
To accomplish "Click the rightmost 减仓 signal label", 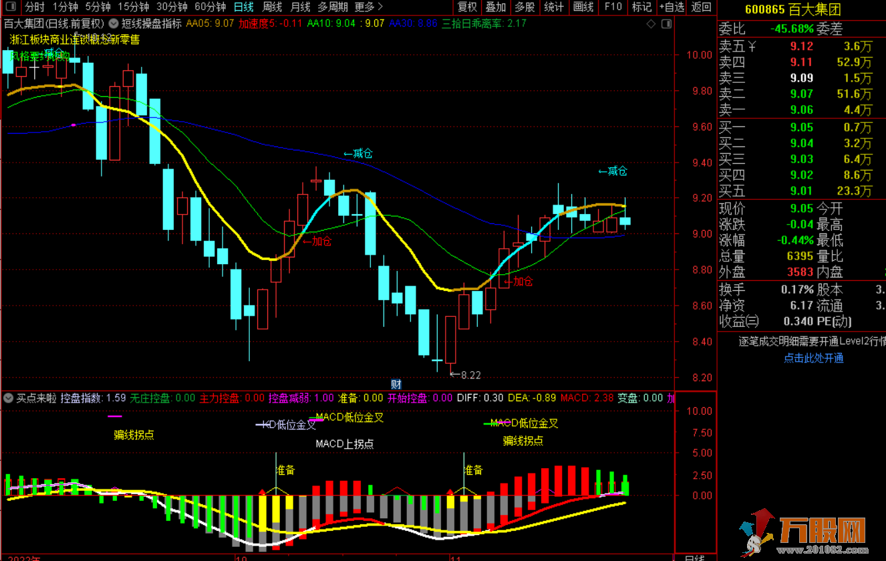I will pyautogui.click(x=613, y=171).
